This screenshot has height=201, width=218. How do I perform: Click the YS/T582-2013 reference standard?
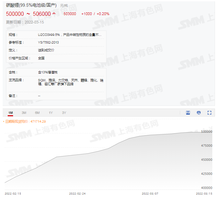click(48, 43)
